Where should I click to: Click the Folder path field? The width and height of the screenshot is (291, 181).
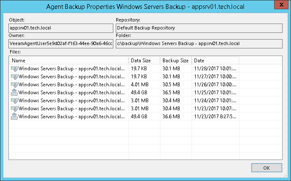point(198,44)
